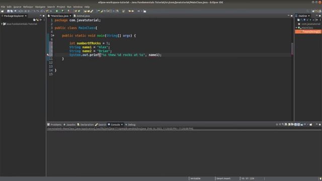Screen dimensions: 322x181
Task: Click the Save toolbar icon
Action: (9, 11)
